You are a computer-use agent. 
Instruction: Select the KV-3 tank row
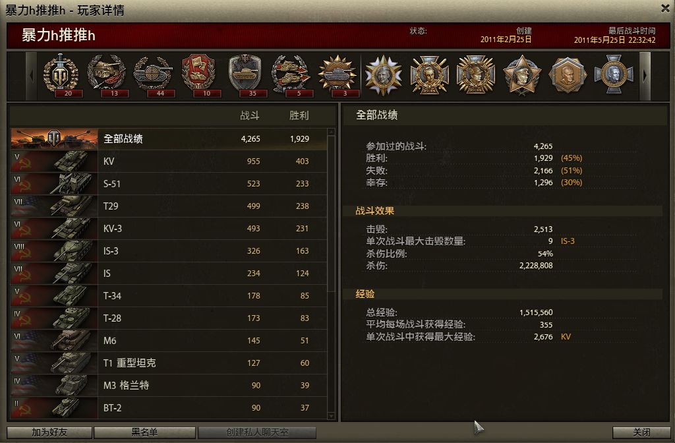168,228
